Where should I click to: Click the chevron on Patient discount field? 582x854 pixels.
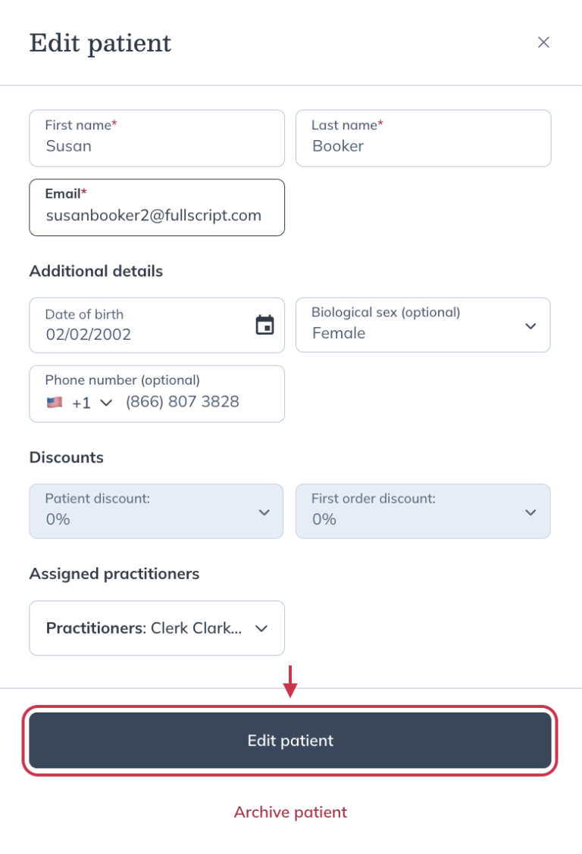(264, 511)
